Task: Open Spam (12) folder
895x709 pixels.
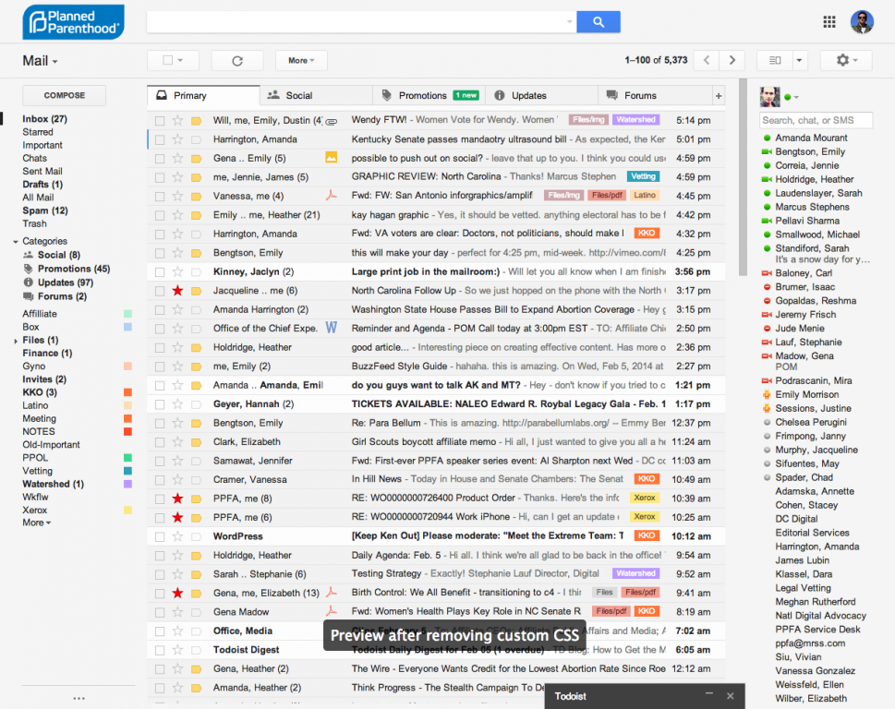Action: pyautogui.click(x=45, y=210)
